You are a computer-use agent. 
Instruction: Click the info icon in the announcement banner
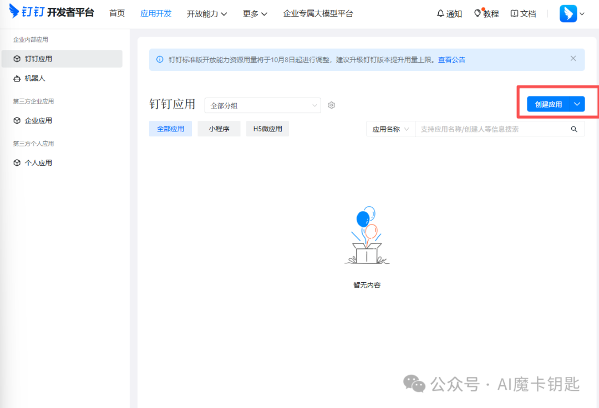(x=160, y=59)
